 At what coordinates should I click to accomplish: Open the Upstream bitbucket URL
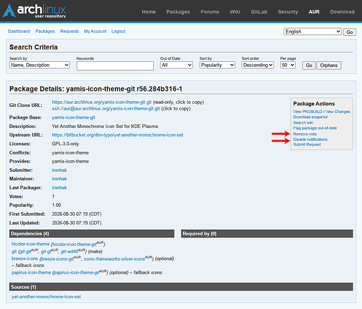(117, 135)
